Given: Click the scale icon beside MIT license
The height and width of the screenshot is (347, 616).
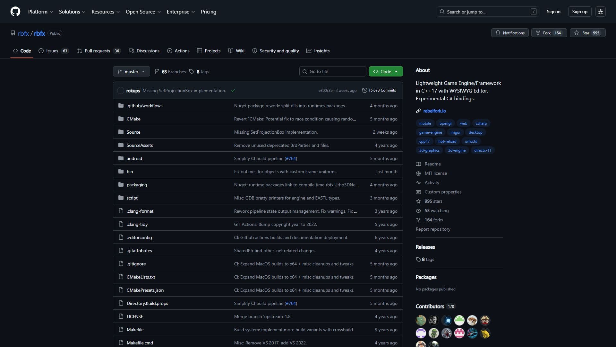Looking at the screenshot, I should tap(418, 173).
